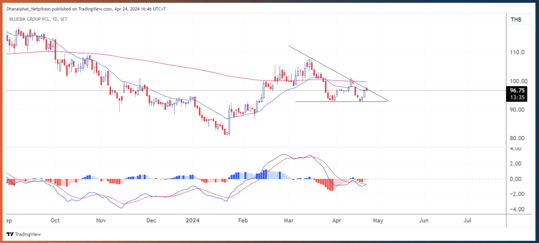Click the Oct time axis label
The height and width of the screenshot is (243, 539).
55,220
